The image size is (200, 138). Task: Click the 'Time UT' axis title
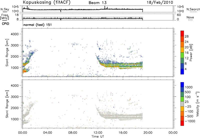click(x=98, y=136)
